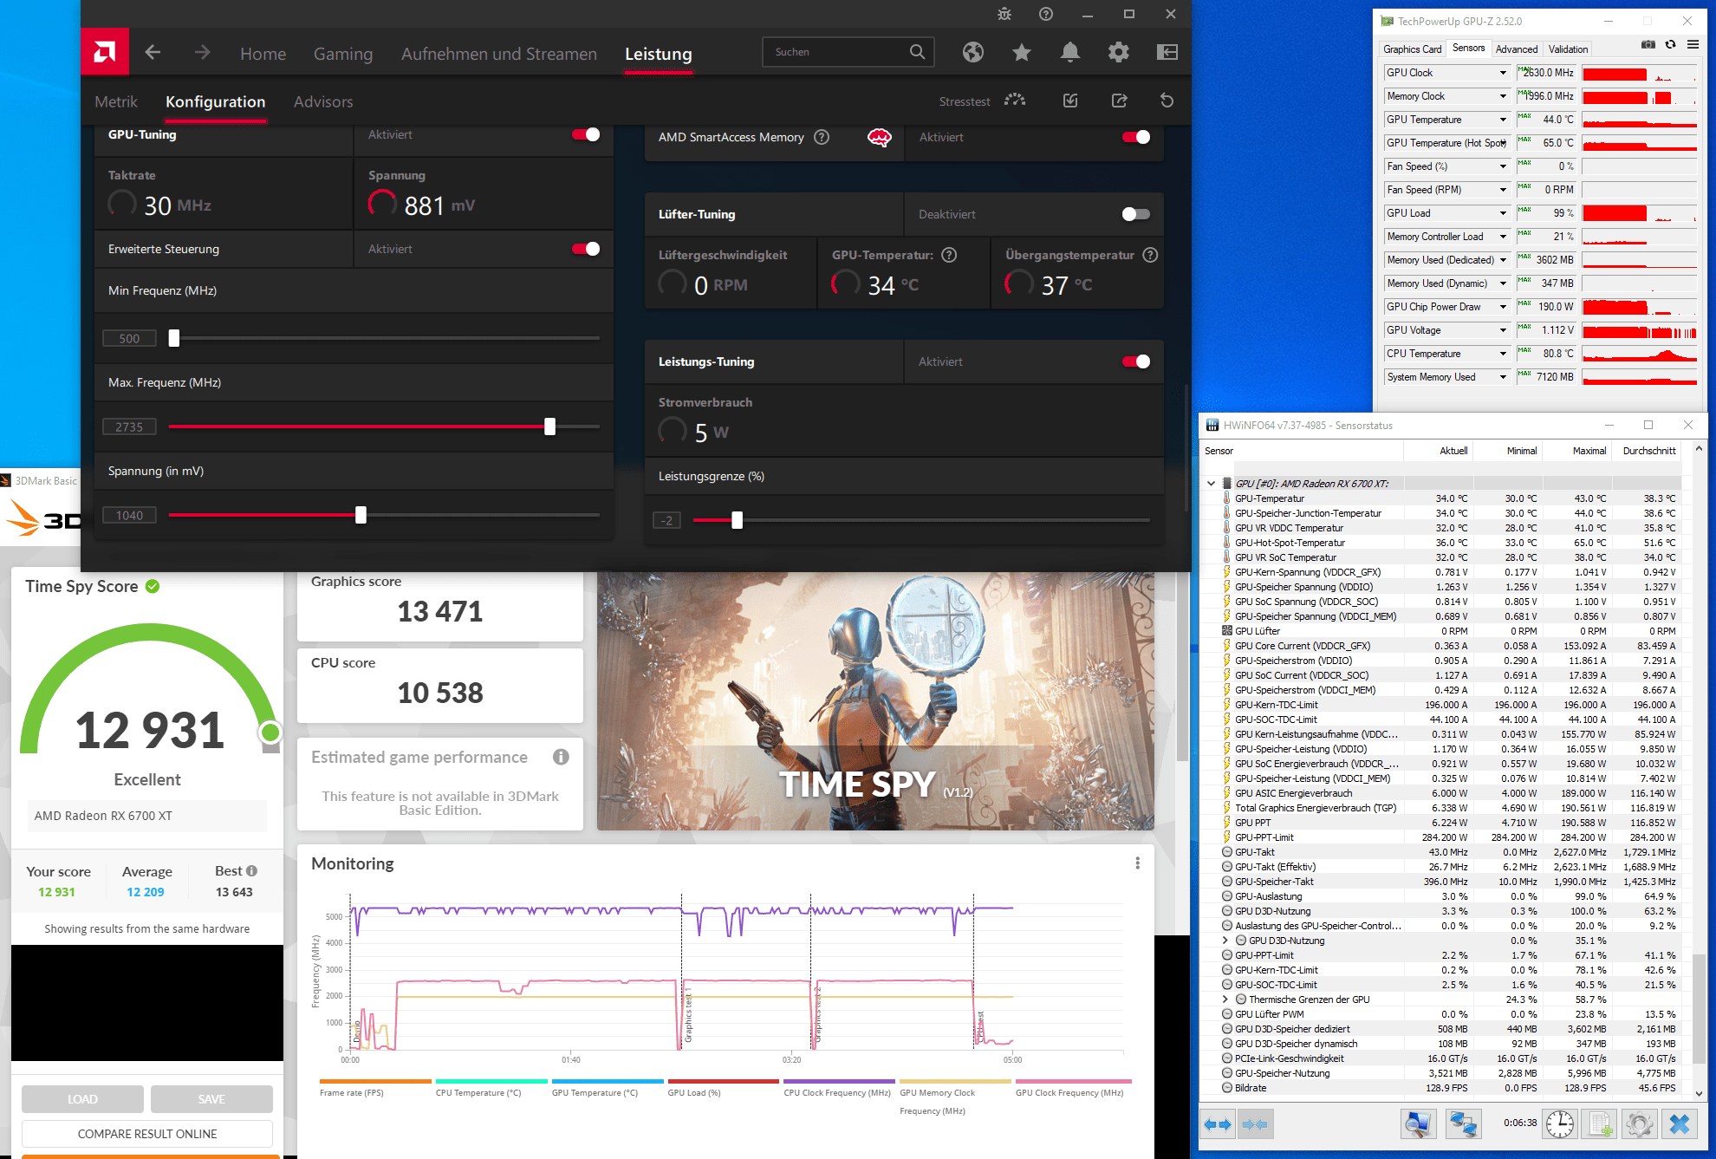The image size is (1716, 1159).
Task: Click the Stresstest icon in AMD Leistung panel
Action: (1019, 100)
